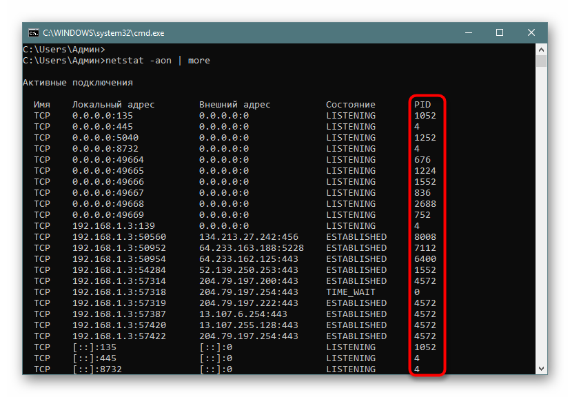Click local address 0.0.0.0:49669
Screen dimensions: 570x397
[x=108, y=215]
